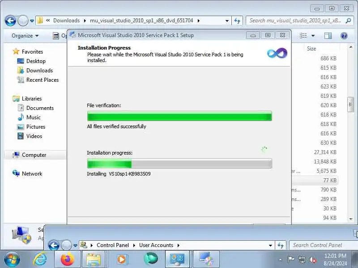The height and width of the screenshot is (268, 358).
Task: Open the view options dropdown arrow
Action: (313, 36)
